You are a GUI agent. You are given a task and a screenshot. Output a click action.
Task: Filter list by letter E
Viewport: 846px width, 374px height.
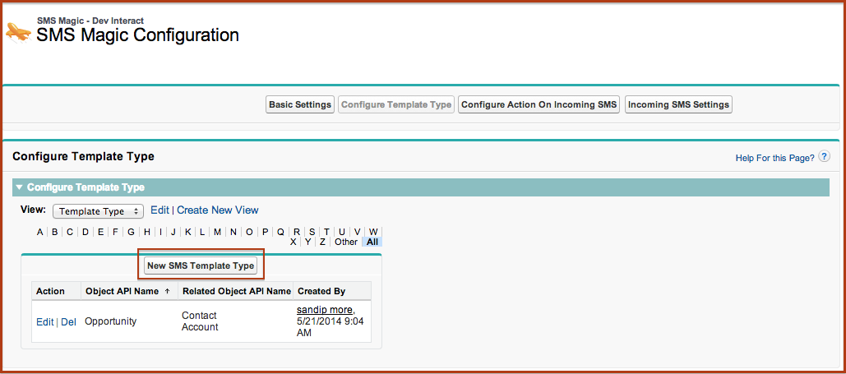tap(101, 232)
